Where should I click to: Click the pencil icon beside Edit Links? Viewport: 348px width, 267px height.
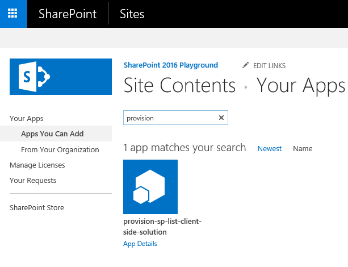[x=245, y=65]
